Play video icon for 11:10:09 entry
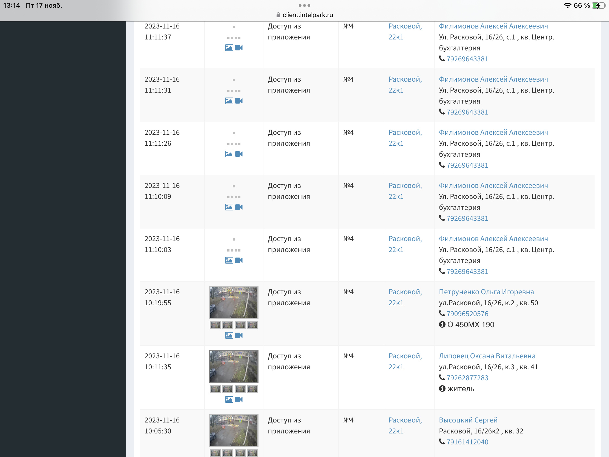Image resolution: width=609 pixels, height=457 pixels. [x=239, y=207]
